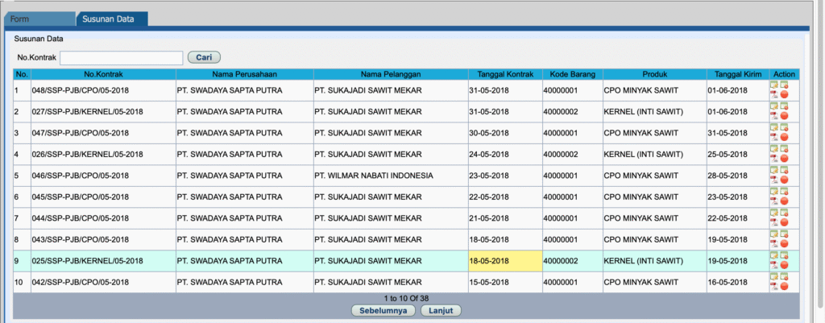Click the Tanggal Kirim column header

738,74
